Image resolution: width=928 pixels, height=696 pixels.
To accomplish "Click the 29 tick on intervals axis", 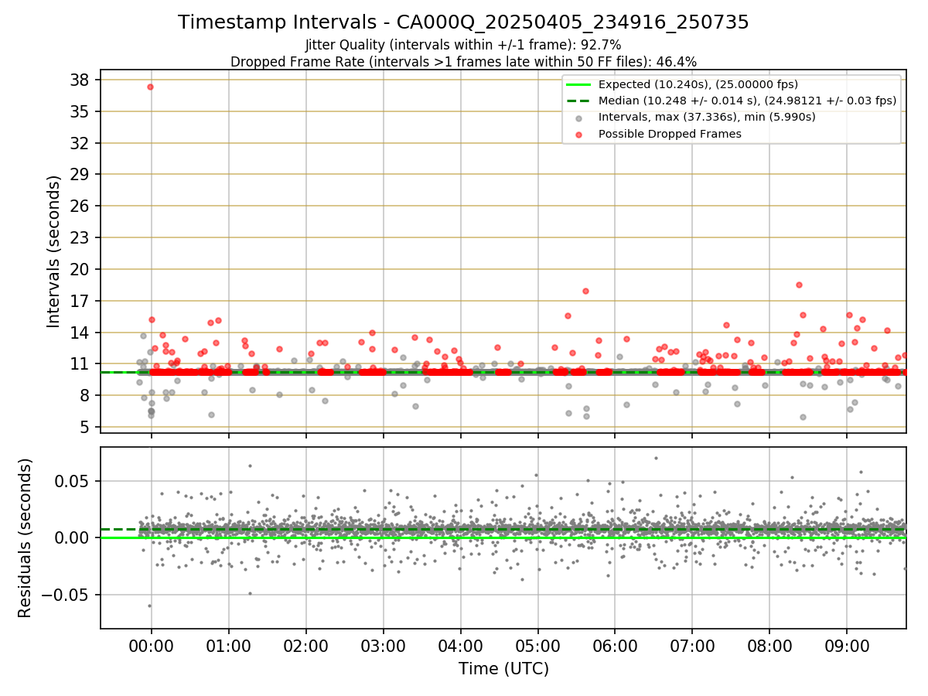I will point(80,175).
